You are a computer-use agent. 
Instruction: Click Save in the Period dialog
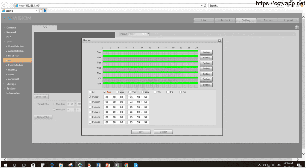[x=141, y=132]
